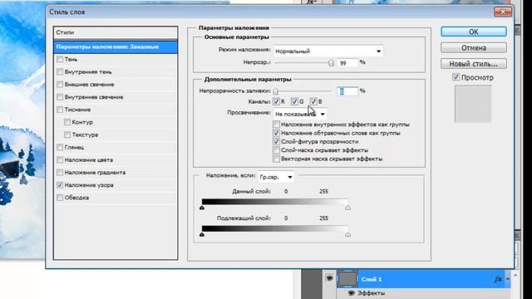Click black stop of Данный слой gradient
Image resolution: width=532 pixels, height=299 pixels.
tap(202, 208)
